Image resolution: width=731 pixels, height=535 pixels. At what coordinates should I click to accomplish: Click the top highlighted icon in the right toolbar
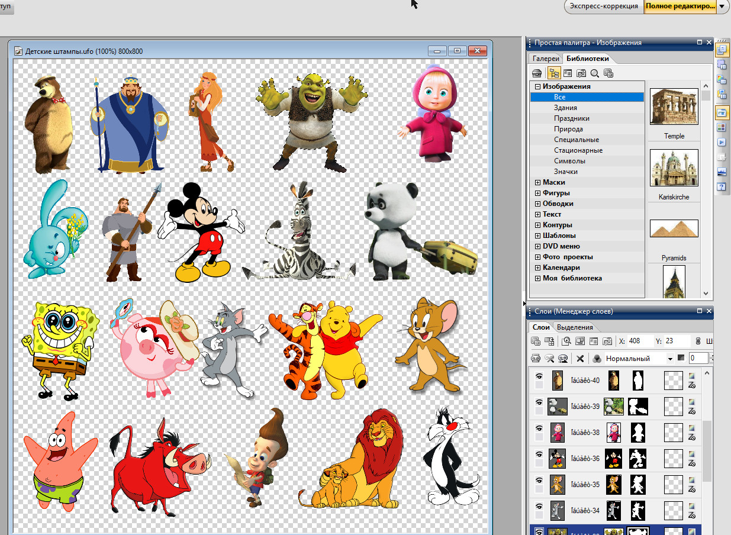(722, 50)
